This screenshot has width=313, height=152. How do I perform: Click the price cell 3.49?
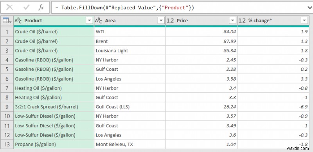click(x=201, y=125)
